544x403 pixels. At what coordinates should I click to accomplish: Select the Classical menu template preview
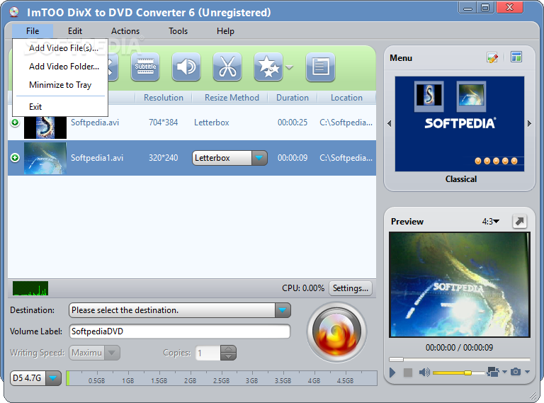click(x=459, y=124)
